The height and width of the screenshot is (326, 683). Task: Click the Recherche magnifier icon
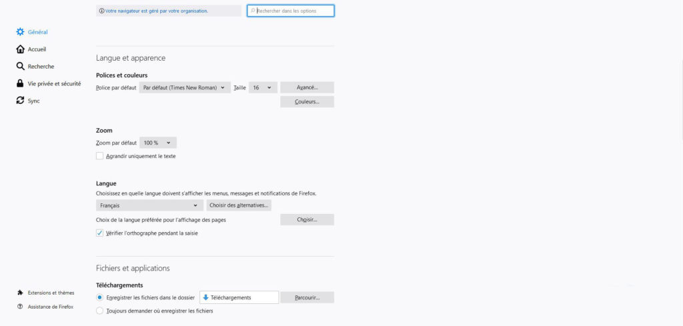click(x=20, y=67)
